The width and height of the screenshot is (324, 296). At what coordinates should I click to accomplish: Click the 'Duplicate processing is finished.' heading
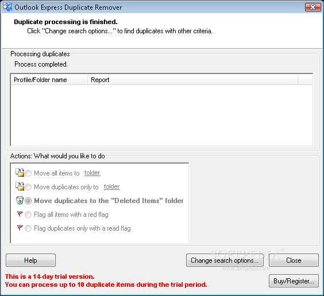[x=65, y=22]
